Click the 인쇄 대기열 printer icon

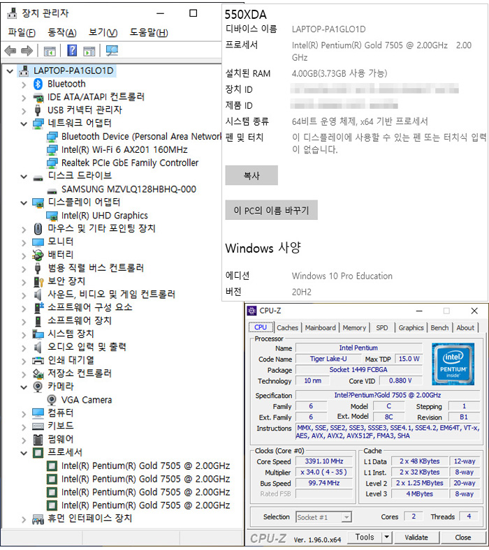pos(38,361)
